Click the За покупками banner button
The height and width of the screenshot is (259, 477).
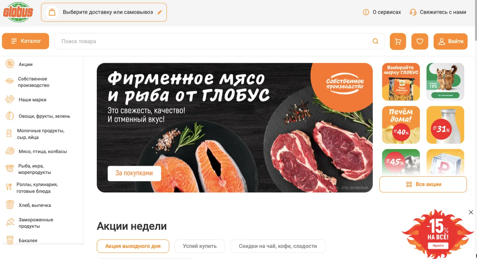(x=134, y=173)
